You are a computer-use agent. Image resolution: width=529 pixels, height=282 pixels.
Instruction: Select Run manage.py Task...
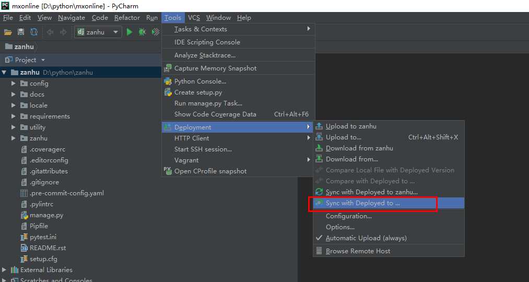238,103
